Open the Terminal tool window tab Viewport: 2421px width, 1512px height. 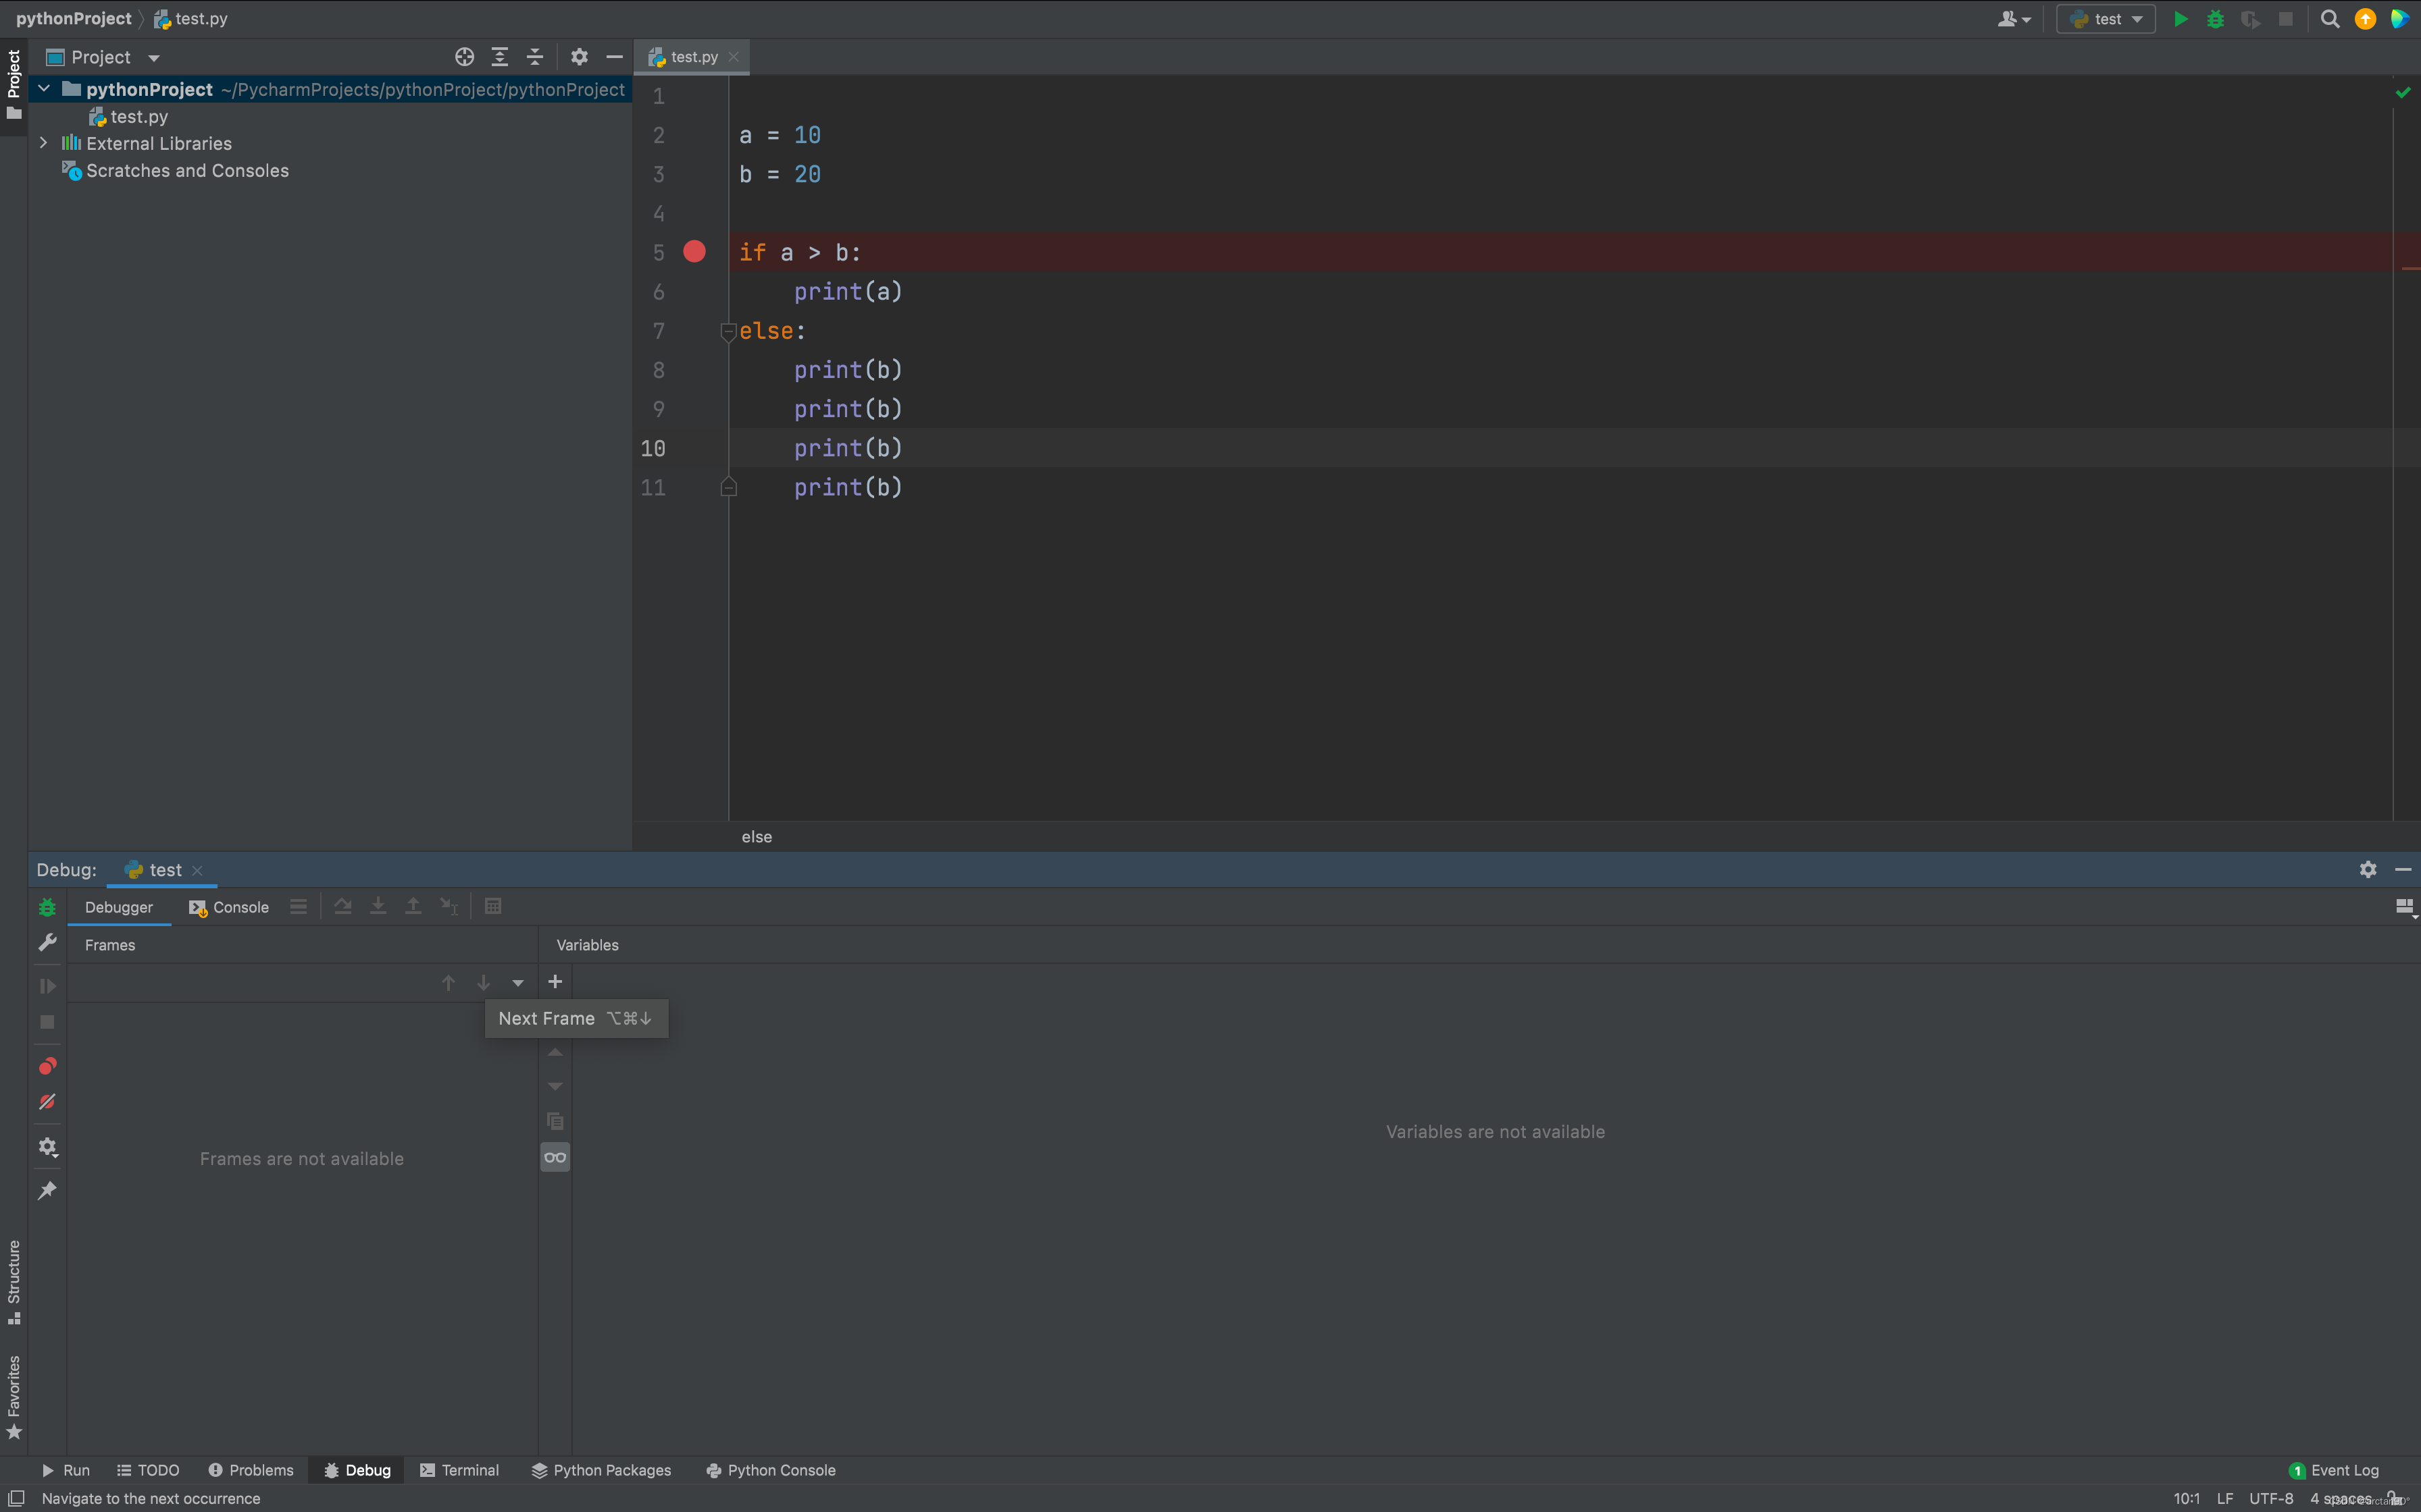(459, 1470)
